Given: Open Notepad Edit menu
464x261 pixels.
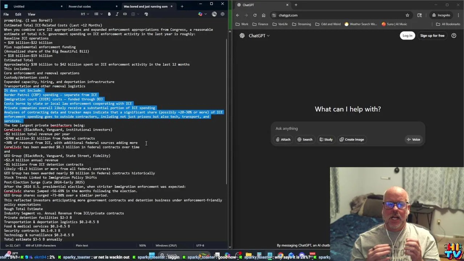Looking at the screenshot, I should click(18, 14).
